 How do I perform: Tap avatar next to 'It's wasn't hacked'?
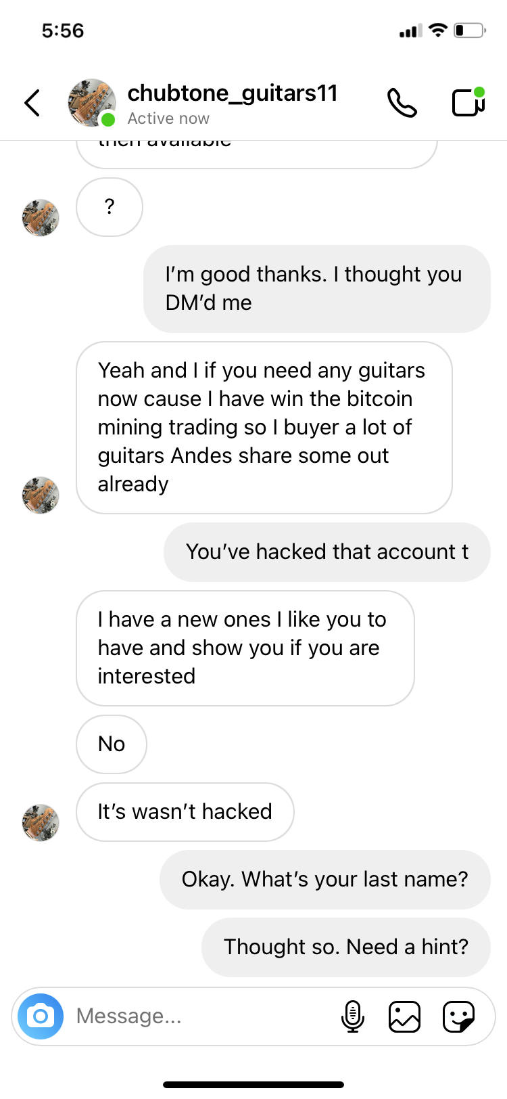(41, 823)
